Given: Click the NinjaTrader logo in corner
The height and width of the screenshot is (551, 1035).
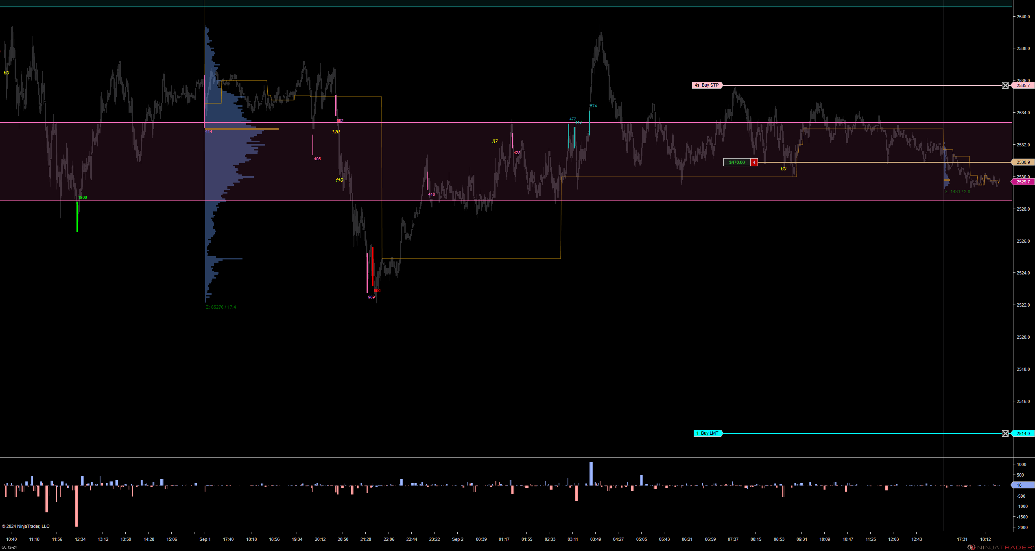Looking at the screenshot, I should click(1000, 547).
